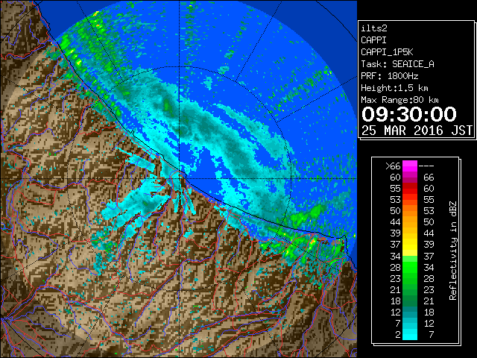Click the '>66' legend label
The image size is (477, 358).
[393, 166]
